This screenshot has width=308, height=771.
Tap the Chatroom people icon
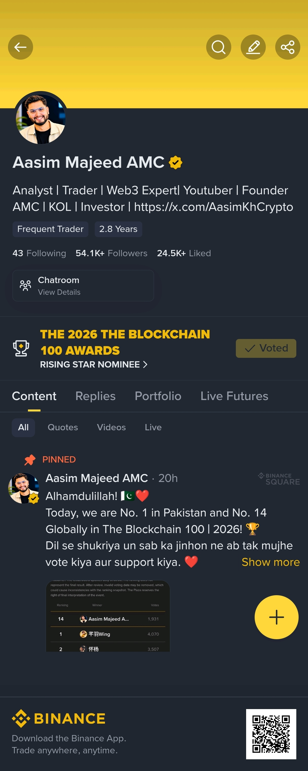(x=25, y=285)
